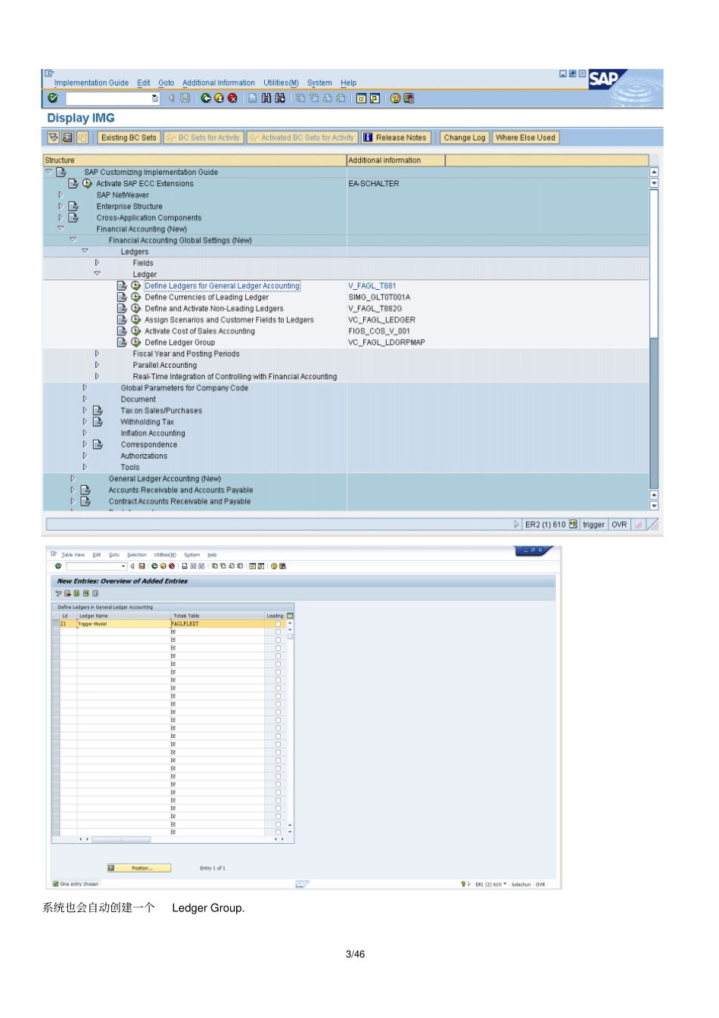The height and width of the screenshot is (1018, 719).
Task: Expand the Enterprise Structure node
Action: (x=61, y=207)
